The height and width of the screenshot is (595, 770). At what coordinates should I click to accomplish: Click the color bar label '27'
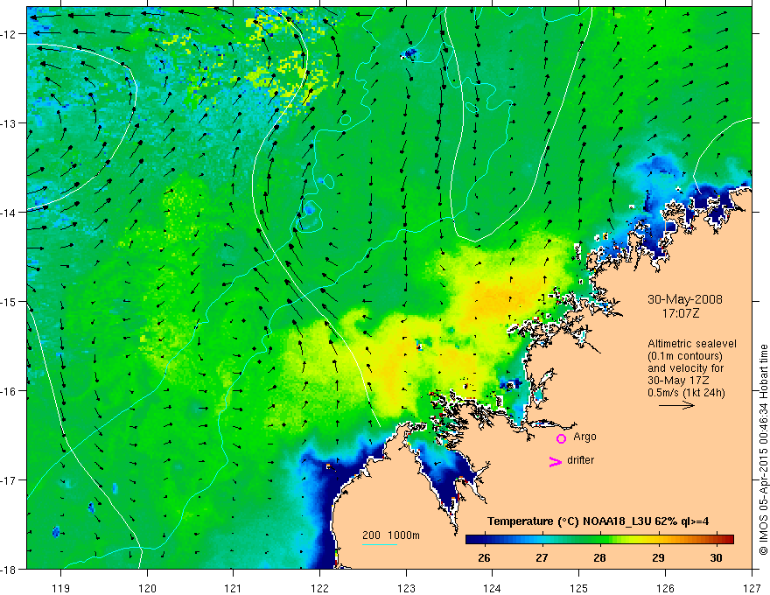(542, 557)
